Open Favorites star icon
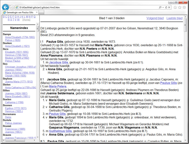The height and width of the screenshot is (144, 189). coord(179,7)
